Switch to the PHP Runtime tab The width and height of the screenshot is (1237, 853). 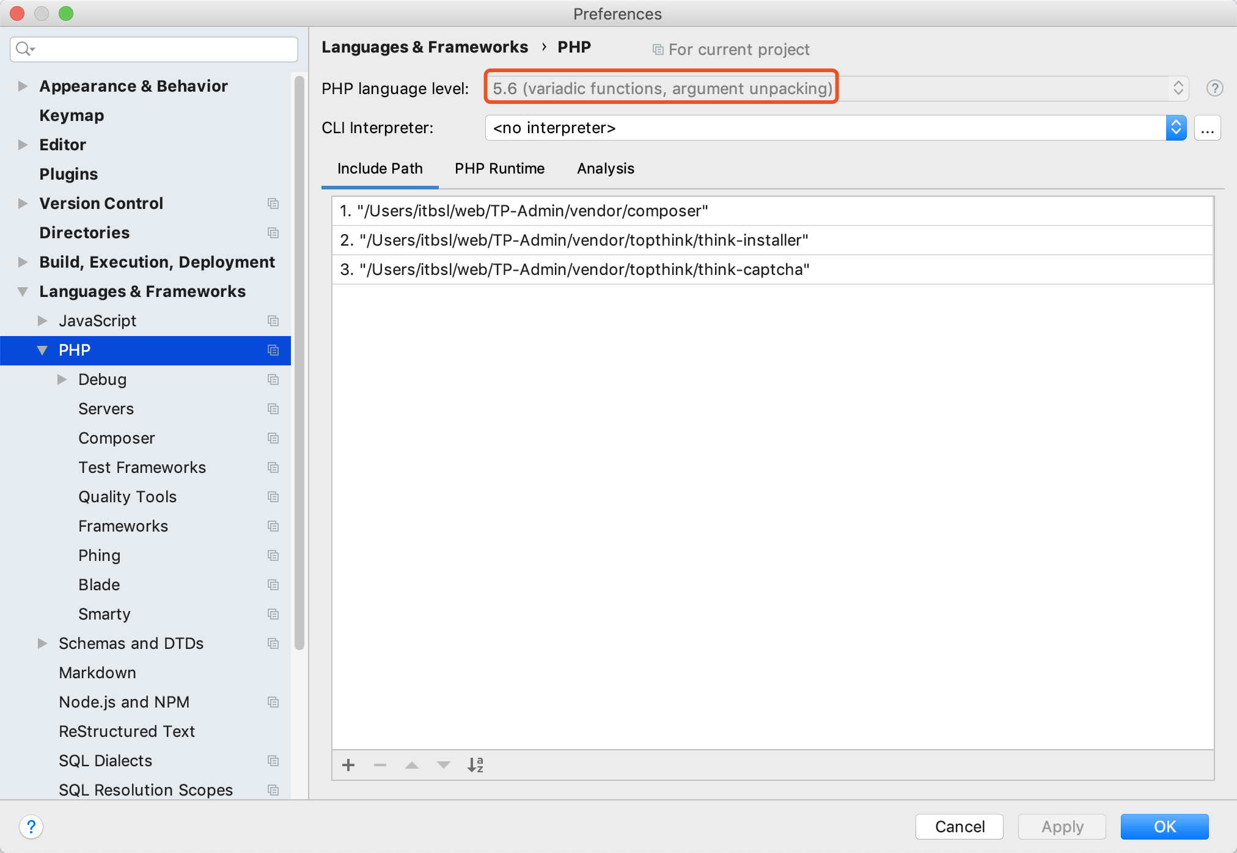click(498, 169)
